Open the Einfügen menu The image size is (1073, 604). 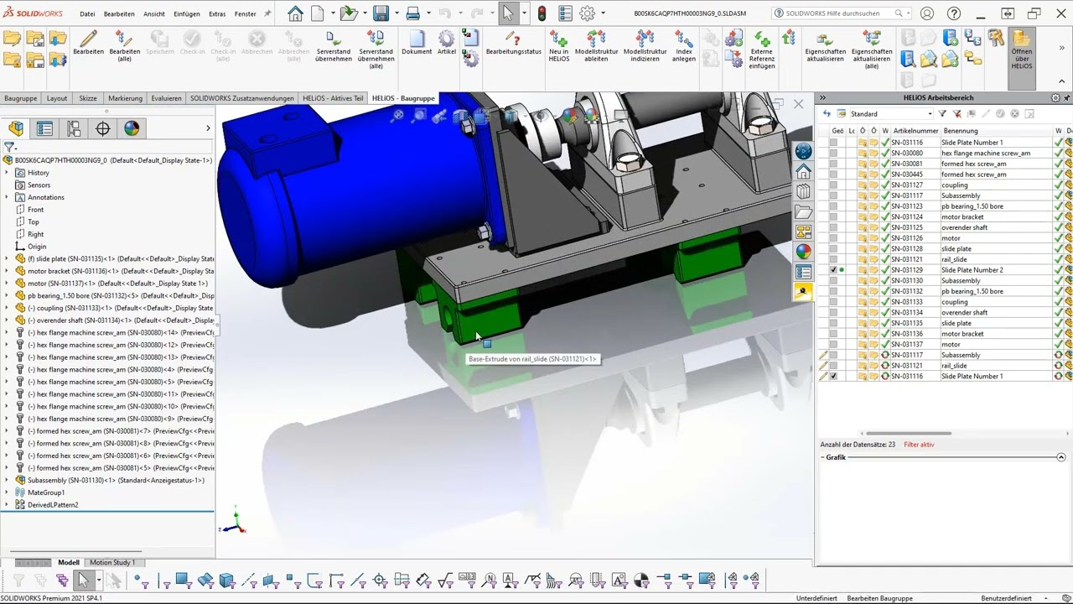pos(187,13)
